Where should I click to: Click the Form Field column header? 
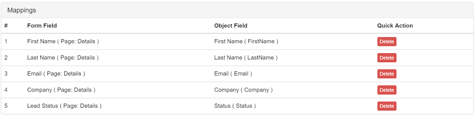(x=42, y=26)
